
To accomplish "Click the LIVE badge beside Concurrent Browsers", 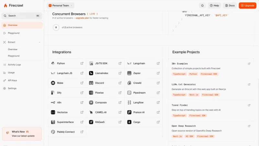I will [x=92, y=14].
